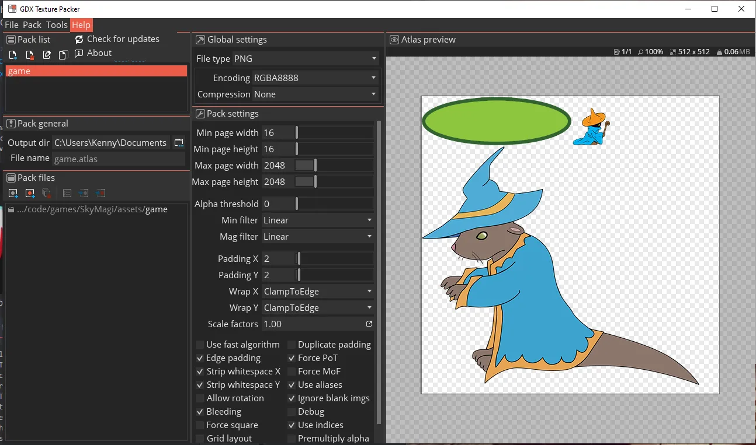Click the Padding Y value field
Screen dimensions: 756x445
tap(279, 275)
